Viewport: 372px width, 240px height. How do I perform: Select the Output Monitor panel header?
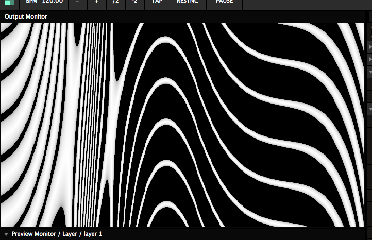(x=26, y=16)
